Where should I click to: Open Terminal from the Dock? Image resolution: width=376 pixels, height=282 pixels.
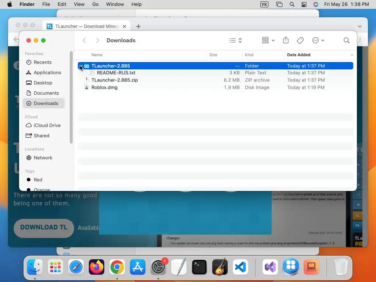pos(199,267)
